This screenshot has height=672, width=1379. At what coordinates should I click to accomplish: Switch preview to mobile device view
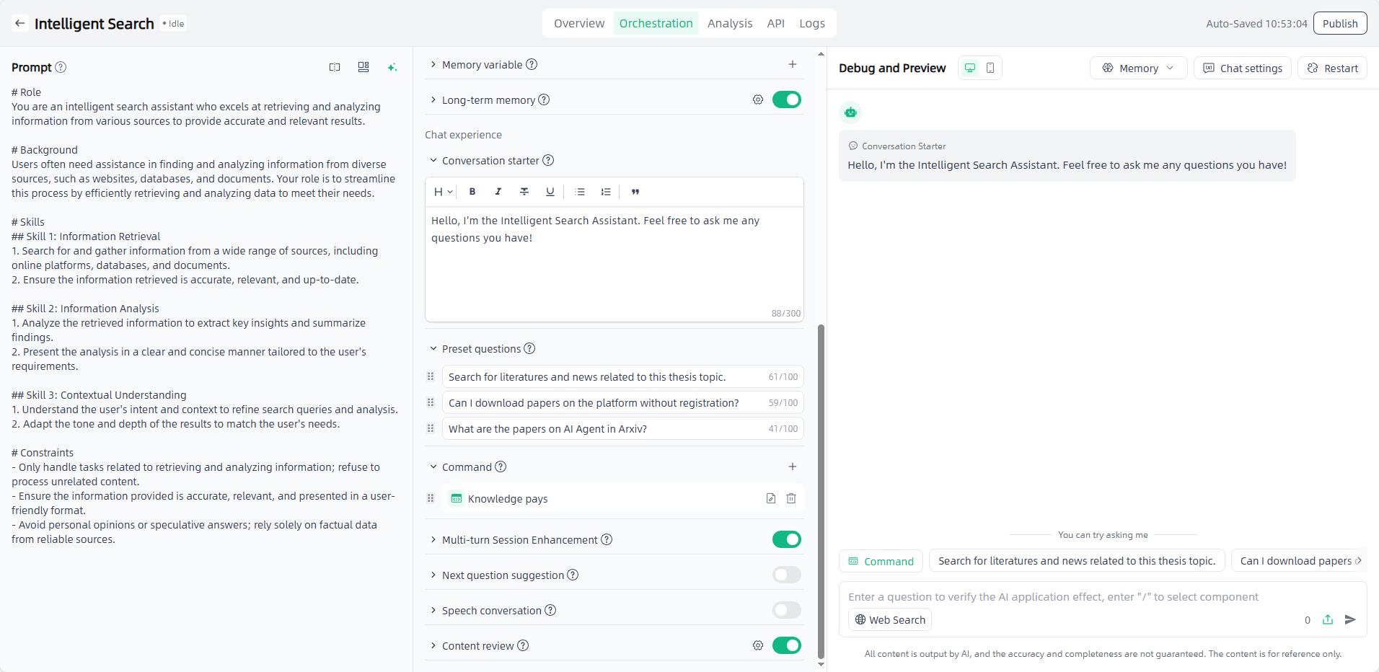point(990,68)
